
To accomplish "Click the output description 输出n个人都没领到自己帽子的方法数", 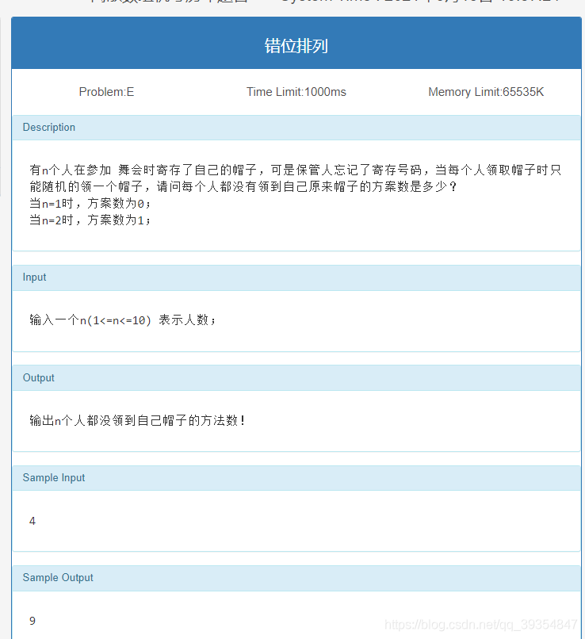I will coord(137,420).
